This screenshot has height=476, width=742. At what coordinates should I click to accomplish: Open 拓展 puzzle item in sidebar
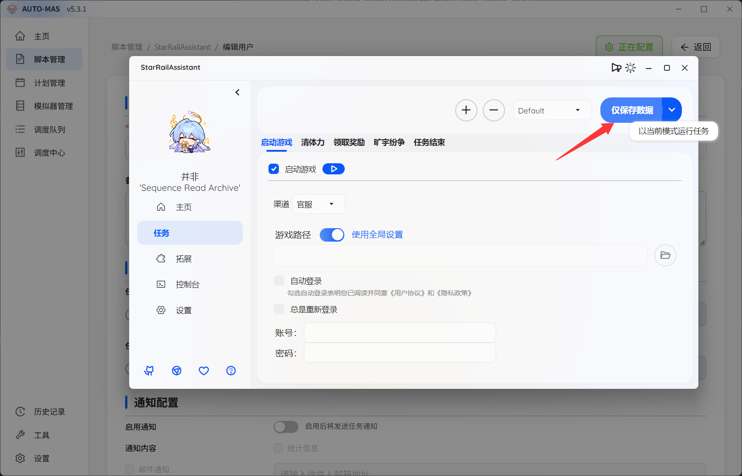click(190, 258)
